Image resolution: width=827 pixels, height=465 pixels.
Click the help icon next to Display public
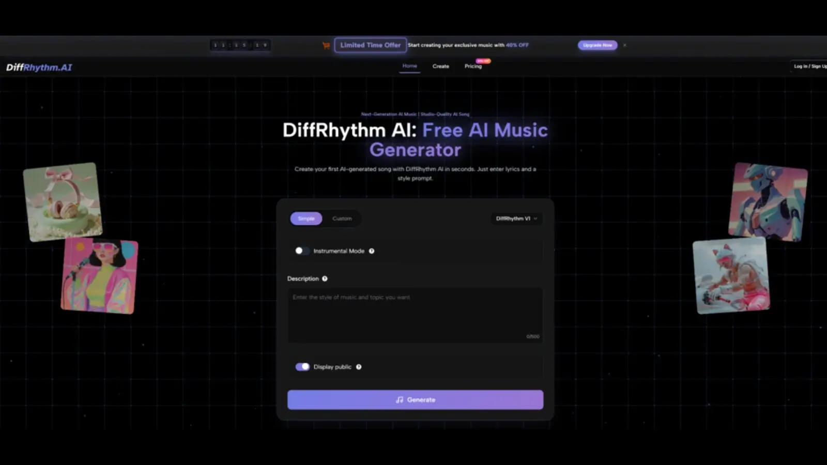tap(358, 367)
